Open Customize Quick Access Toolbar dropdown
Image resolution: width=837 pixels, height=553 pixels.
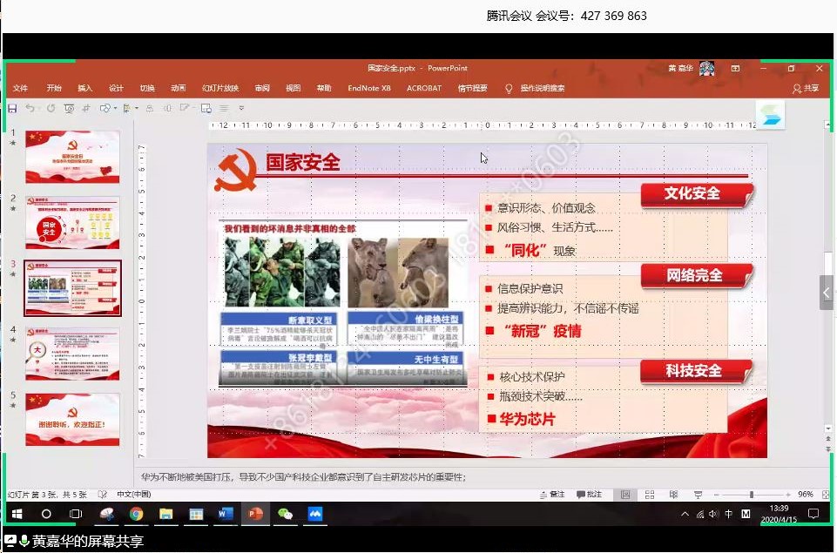(241, 108)
